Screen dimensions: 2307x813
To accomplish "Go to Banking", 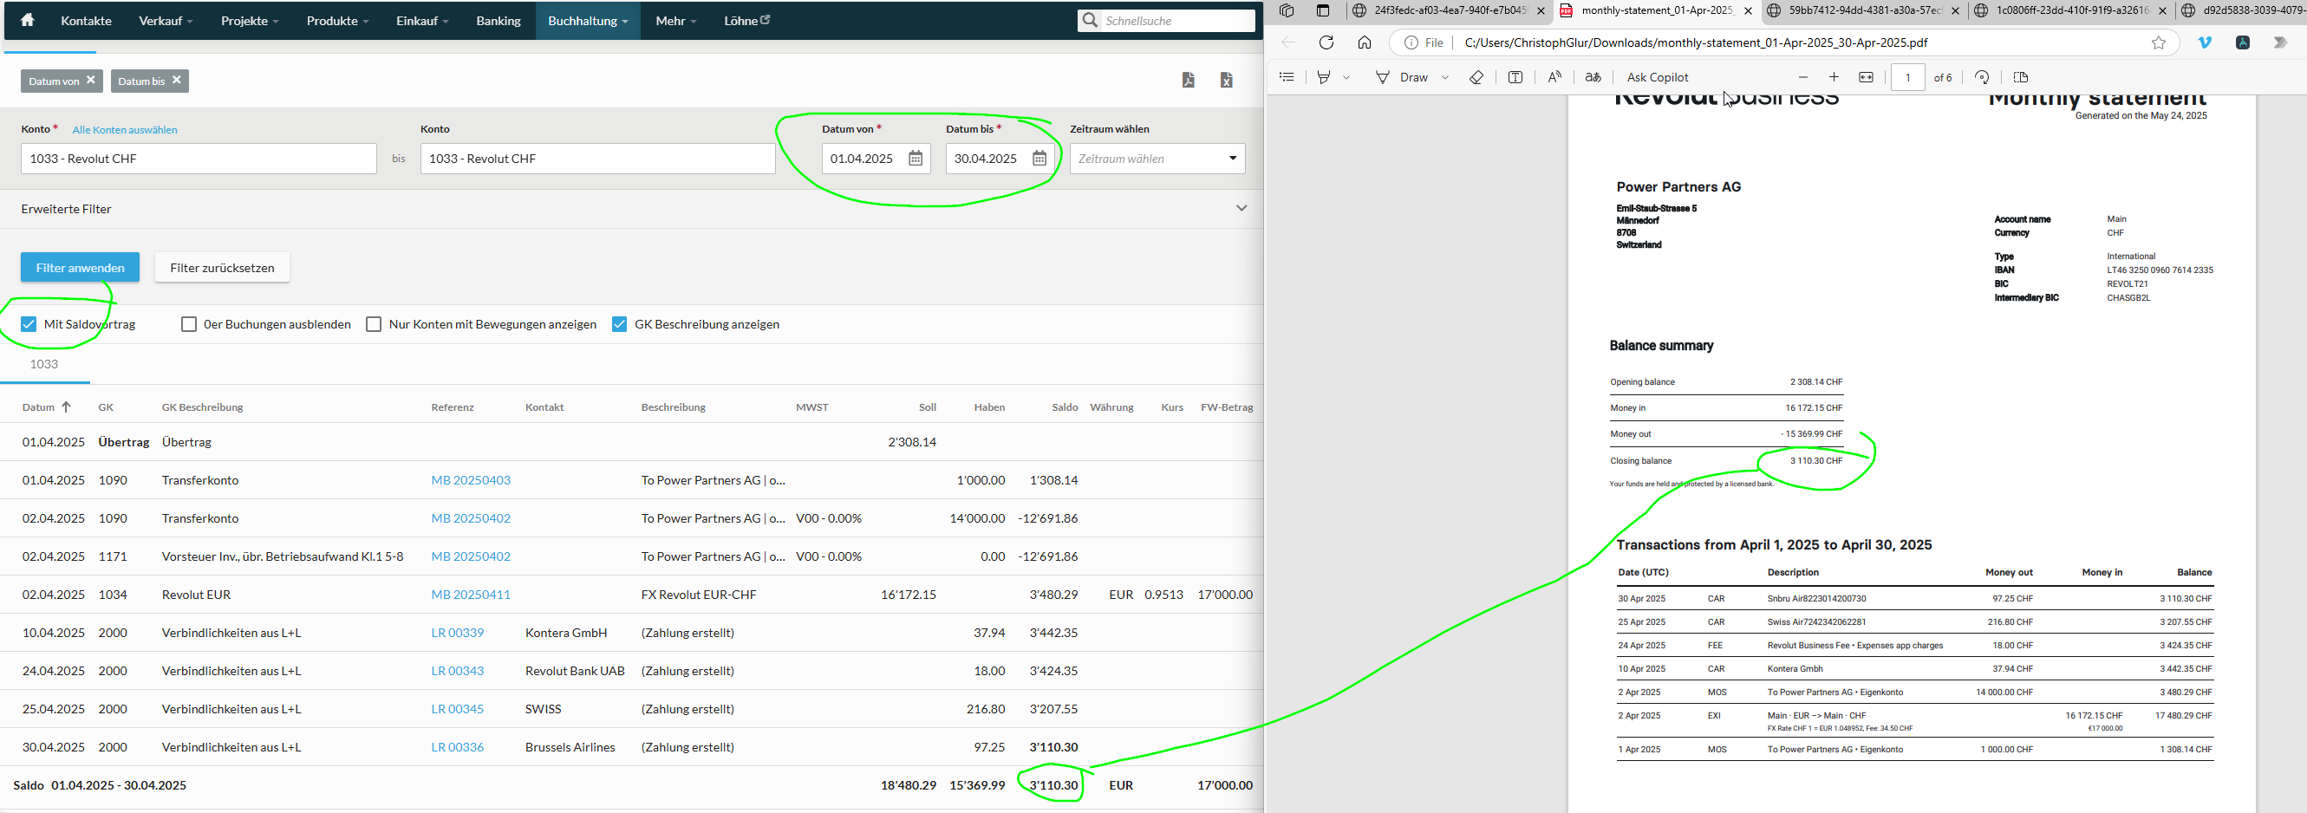I will tap(498, 20).
